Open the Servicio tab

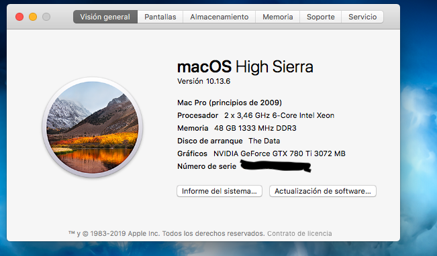tap(362, 17)
